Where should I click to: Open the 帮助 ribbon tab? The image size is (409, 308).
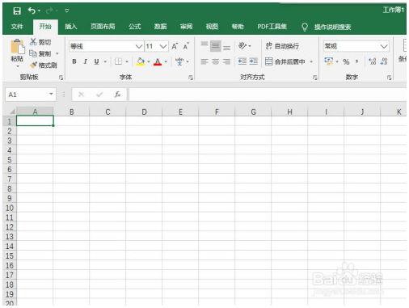[238, 27]
